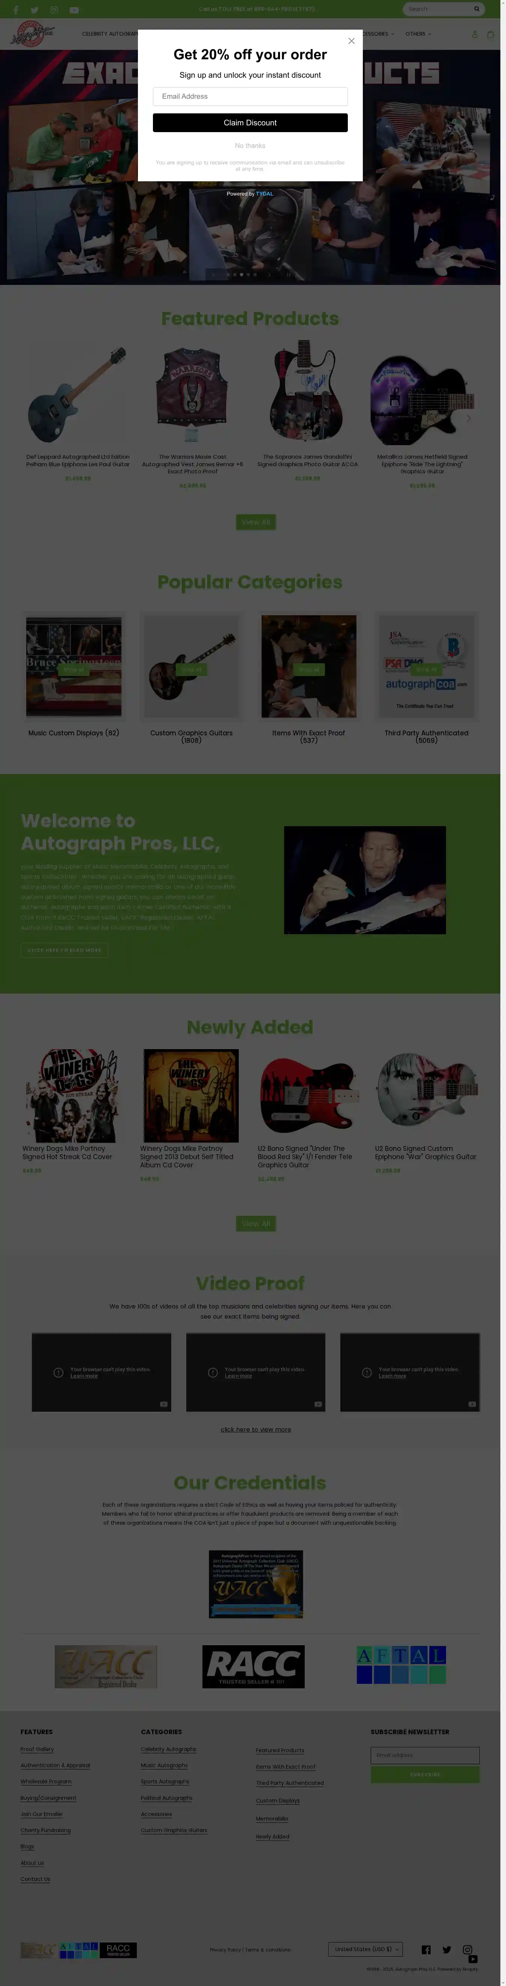Focus the Email Address field in popup
Image resolution: width=506 pixels, height=1986 pixels.
250,96
